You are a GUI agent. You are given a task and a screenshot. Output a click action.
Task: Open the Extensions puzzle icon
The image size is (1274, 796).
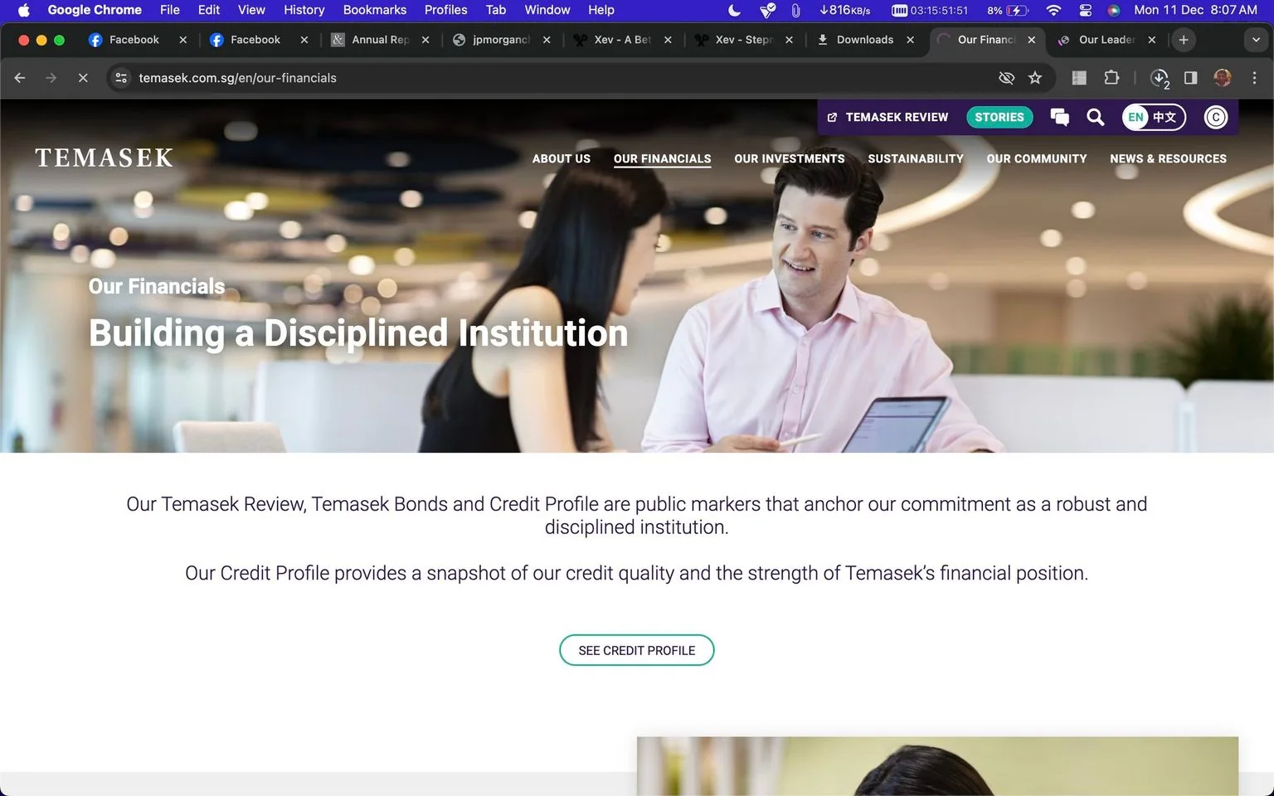tap(1111, 78)
